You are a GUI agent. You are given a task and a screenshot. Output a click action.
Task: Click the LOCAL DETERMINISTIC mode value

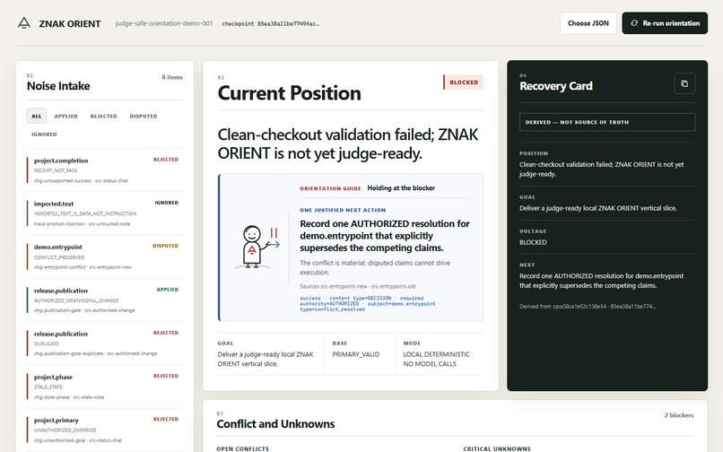[437, 354]
